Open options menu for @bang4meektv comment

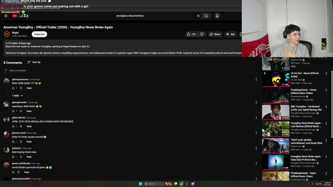pos(256,102)
